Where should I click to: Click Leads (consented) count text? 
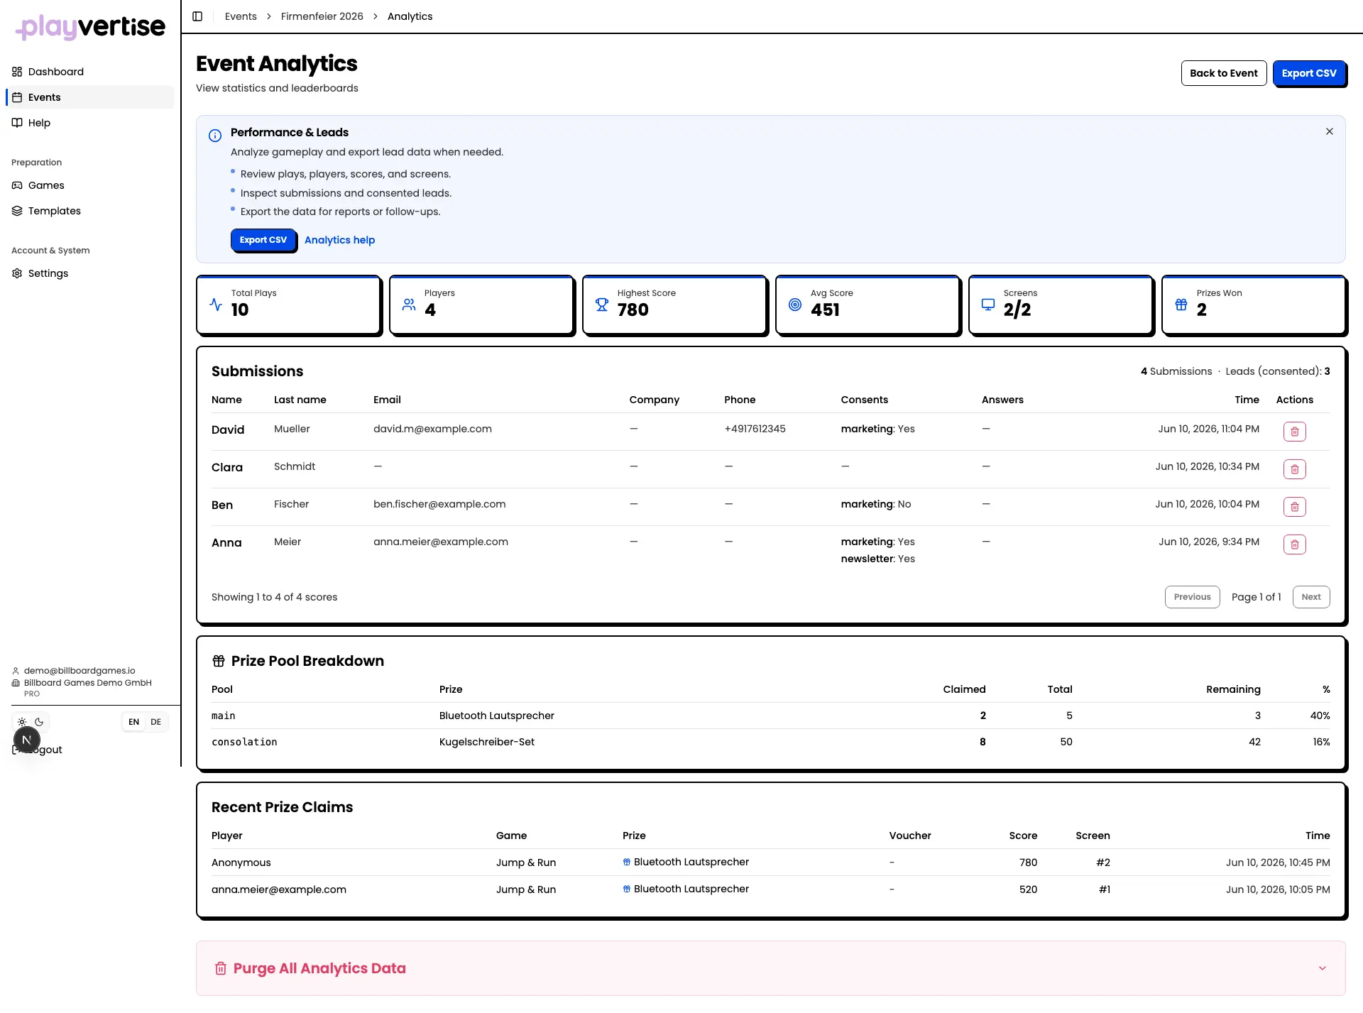click(1277, 371)
